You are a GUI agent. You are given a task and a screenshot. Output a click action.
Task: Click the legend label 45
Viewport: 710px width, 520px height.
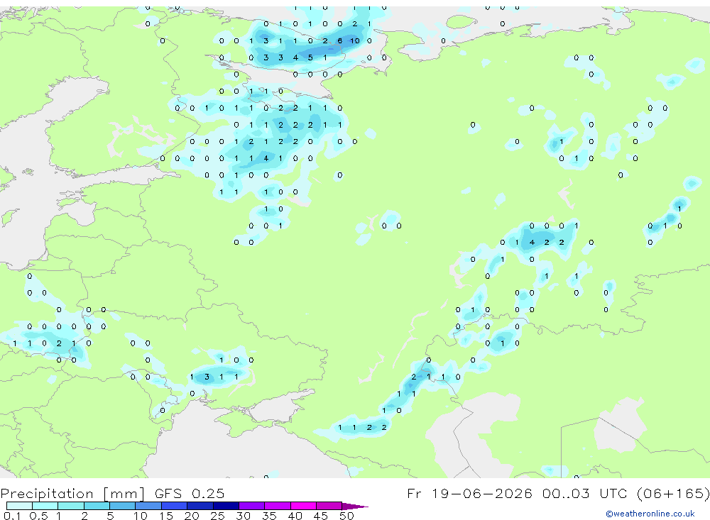tap(321, 516)
